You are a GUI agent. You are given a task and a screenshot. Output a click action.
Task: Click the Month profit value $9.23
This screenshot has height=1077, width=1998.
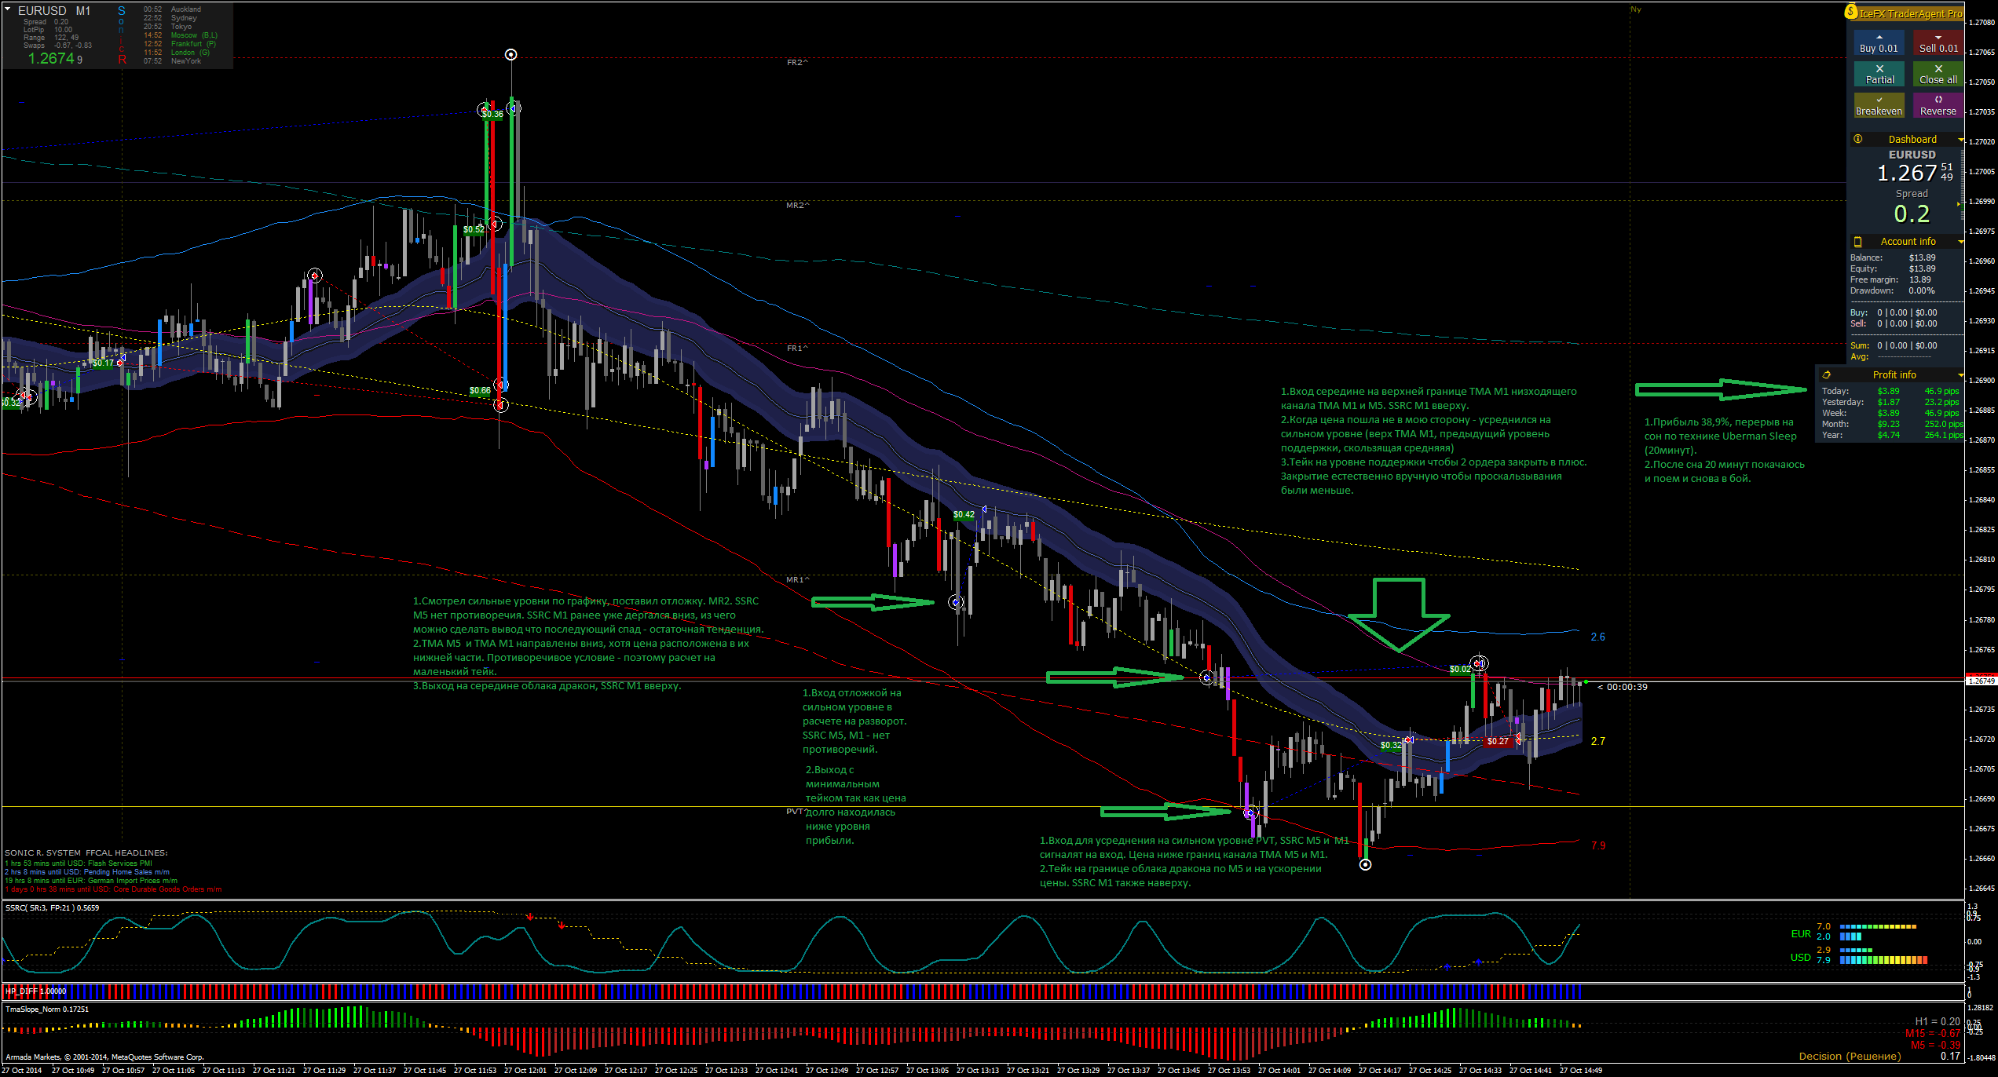1889,424
